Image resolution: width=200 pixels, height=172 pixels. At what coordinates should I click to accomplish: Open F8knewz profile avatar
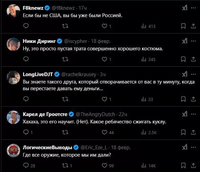click(13, 11)
